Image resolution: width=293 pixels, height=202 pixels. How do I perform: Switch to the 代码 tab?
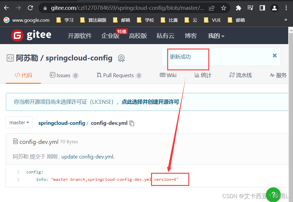tap(23, 75)
